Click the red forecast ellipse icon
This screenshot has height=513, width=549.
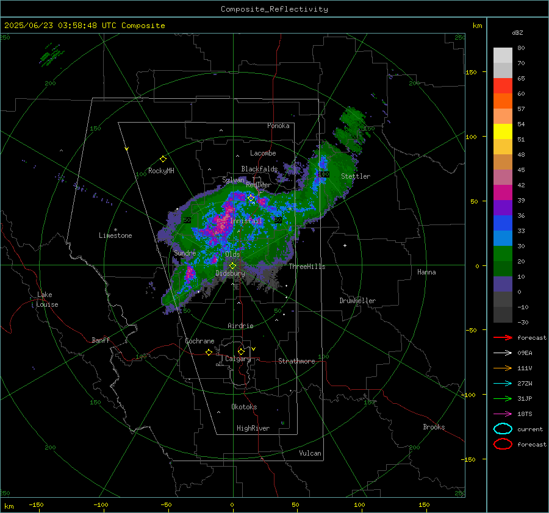click(503, 444)
